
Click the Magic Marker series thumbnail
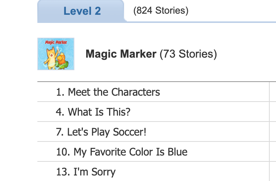(x=56, y=54)
